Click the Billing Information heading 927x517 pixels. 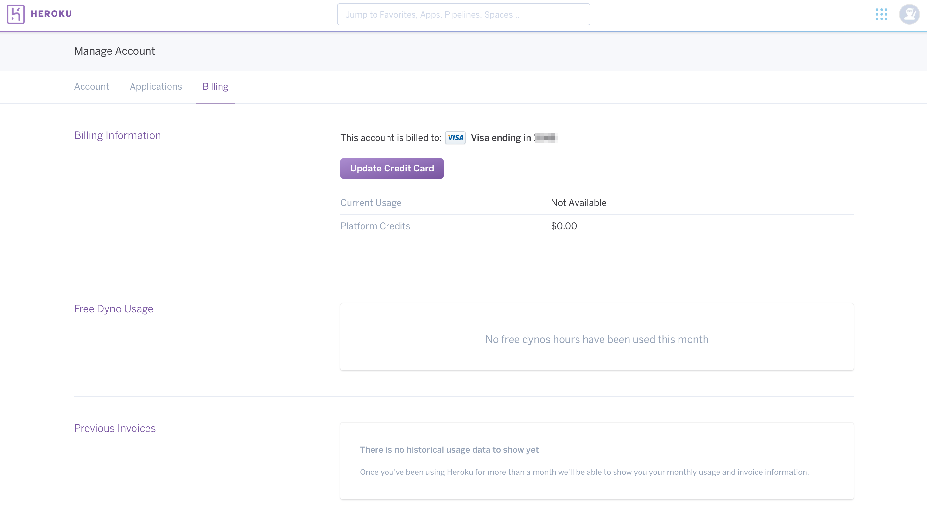click(117, 135)
